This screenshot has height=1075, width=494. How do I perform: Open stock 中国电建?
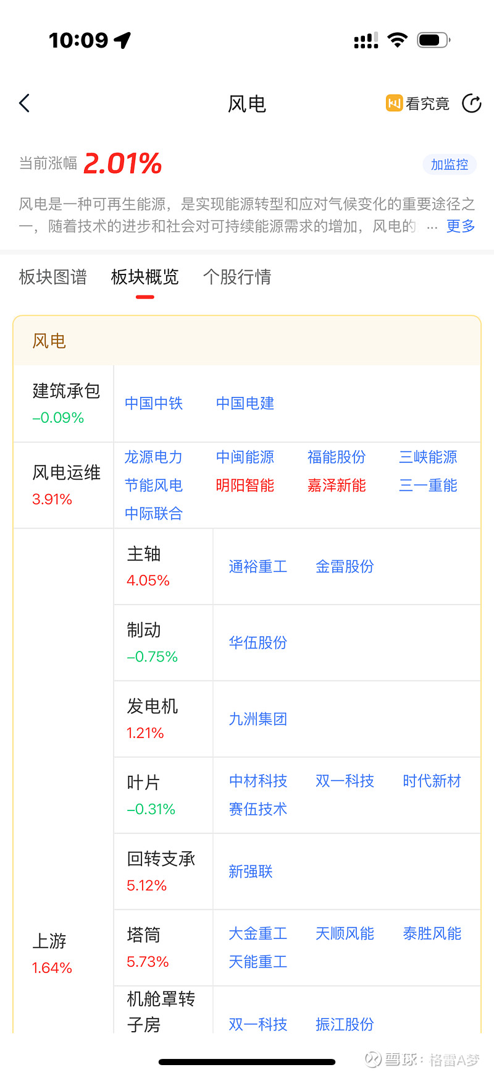tap(245, 404)
